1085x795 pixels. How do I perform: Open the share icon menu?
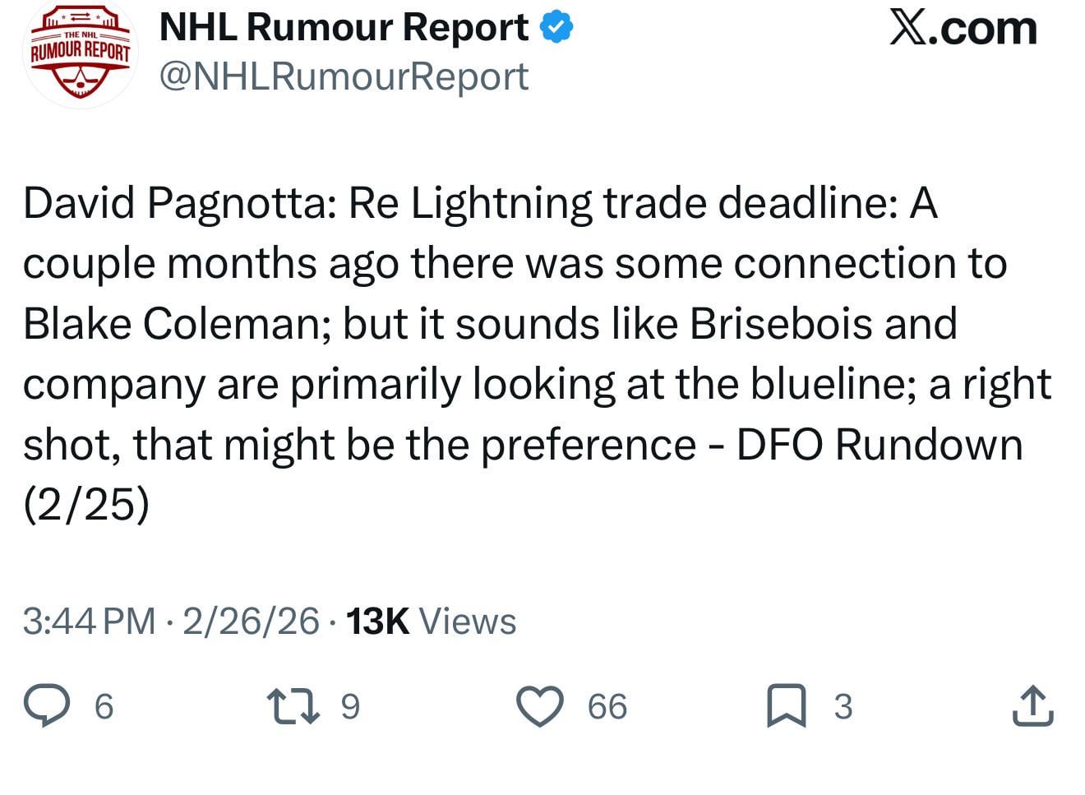point(1032,706)
